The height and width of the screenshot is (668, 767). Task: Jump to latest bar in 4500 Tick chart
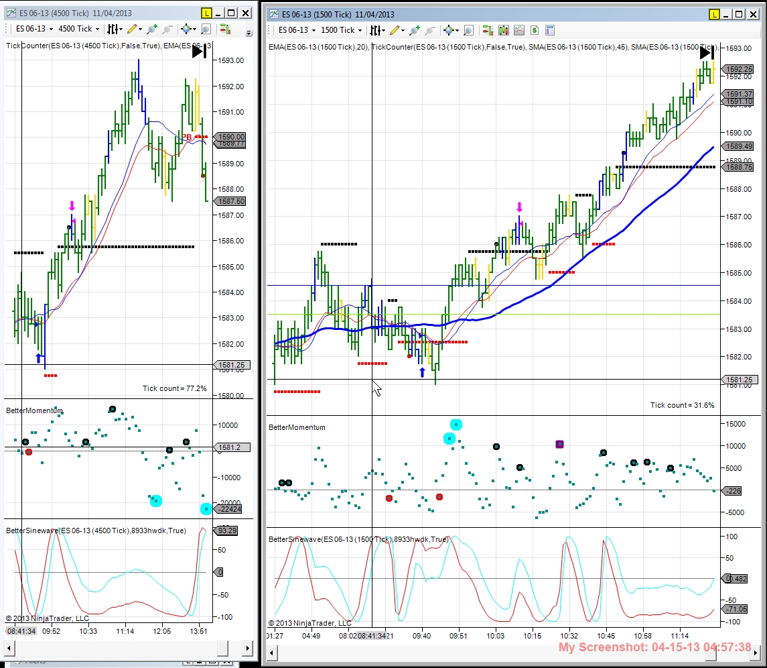click(x=200, y=51)
